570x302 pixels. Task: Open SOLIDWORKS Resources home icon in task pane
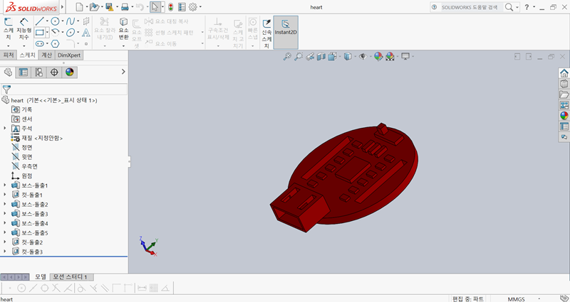click(x=564, y=73)
